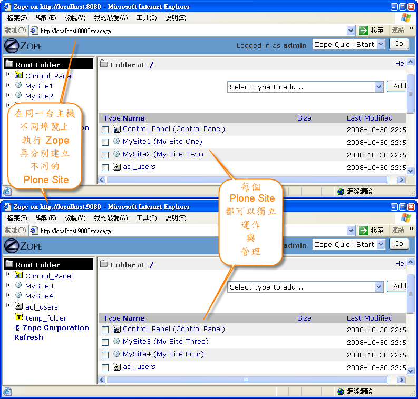Viewport: 418px width, 399px height.
Task: Click acl_users row icon in 8080 listing
Action: click(116, 167)
